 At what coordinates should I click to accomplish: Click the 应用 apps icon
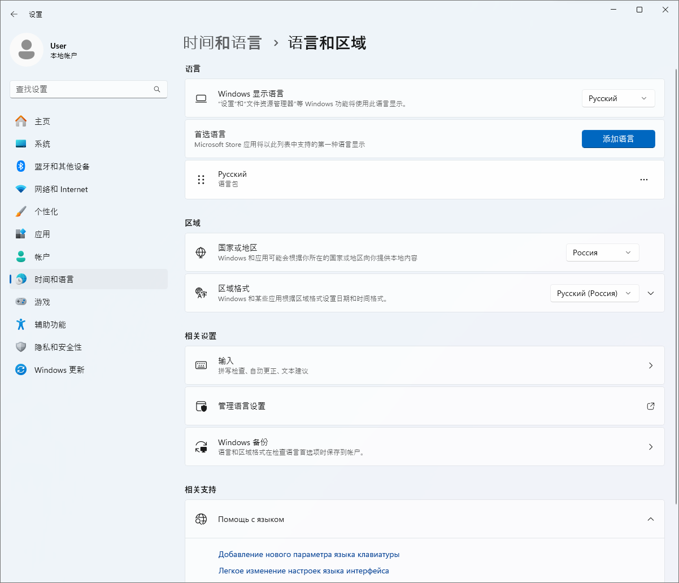tap(21, 234)
